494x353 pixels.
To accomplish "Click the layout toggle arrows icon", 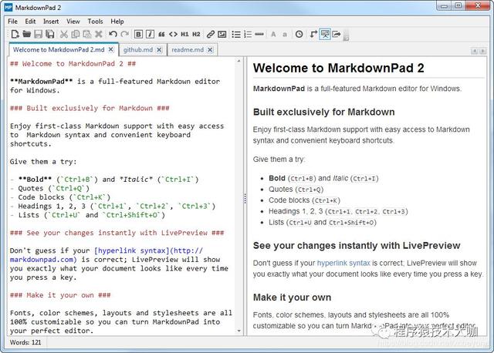I will click(x=313, y=34).
